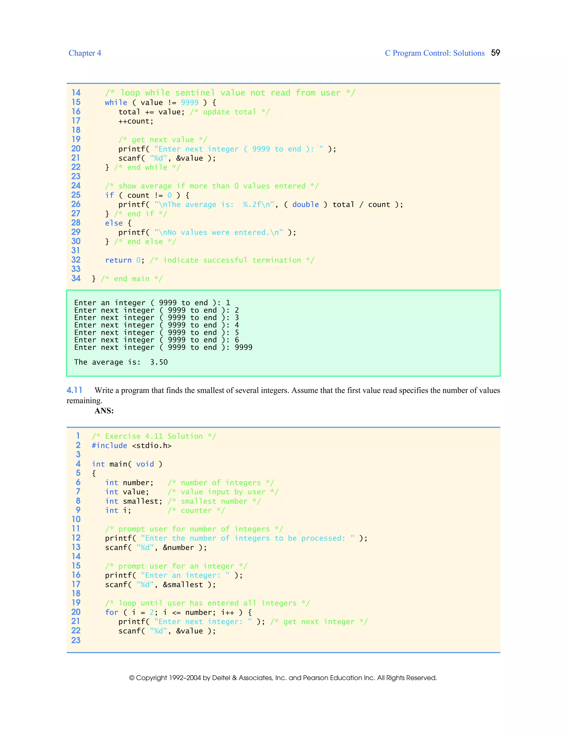Click the 'get next value' comment
567x734 pixels.
coord(163,140)
